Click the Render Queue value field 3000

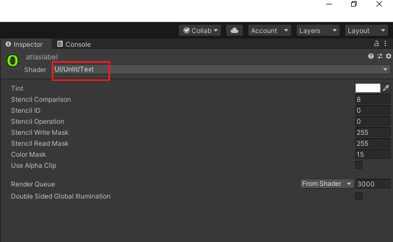pyautogui.click(x=373, y=184)
